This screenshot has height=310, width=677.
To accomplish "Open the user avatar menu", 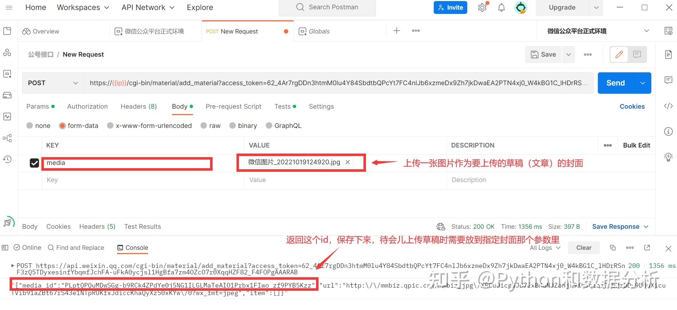I will pos(521,7).
